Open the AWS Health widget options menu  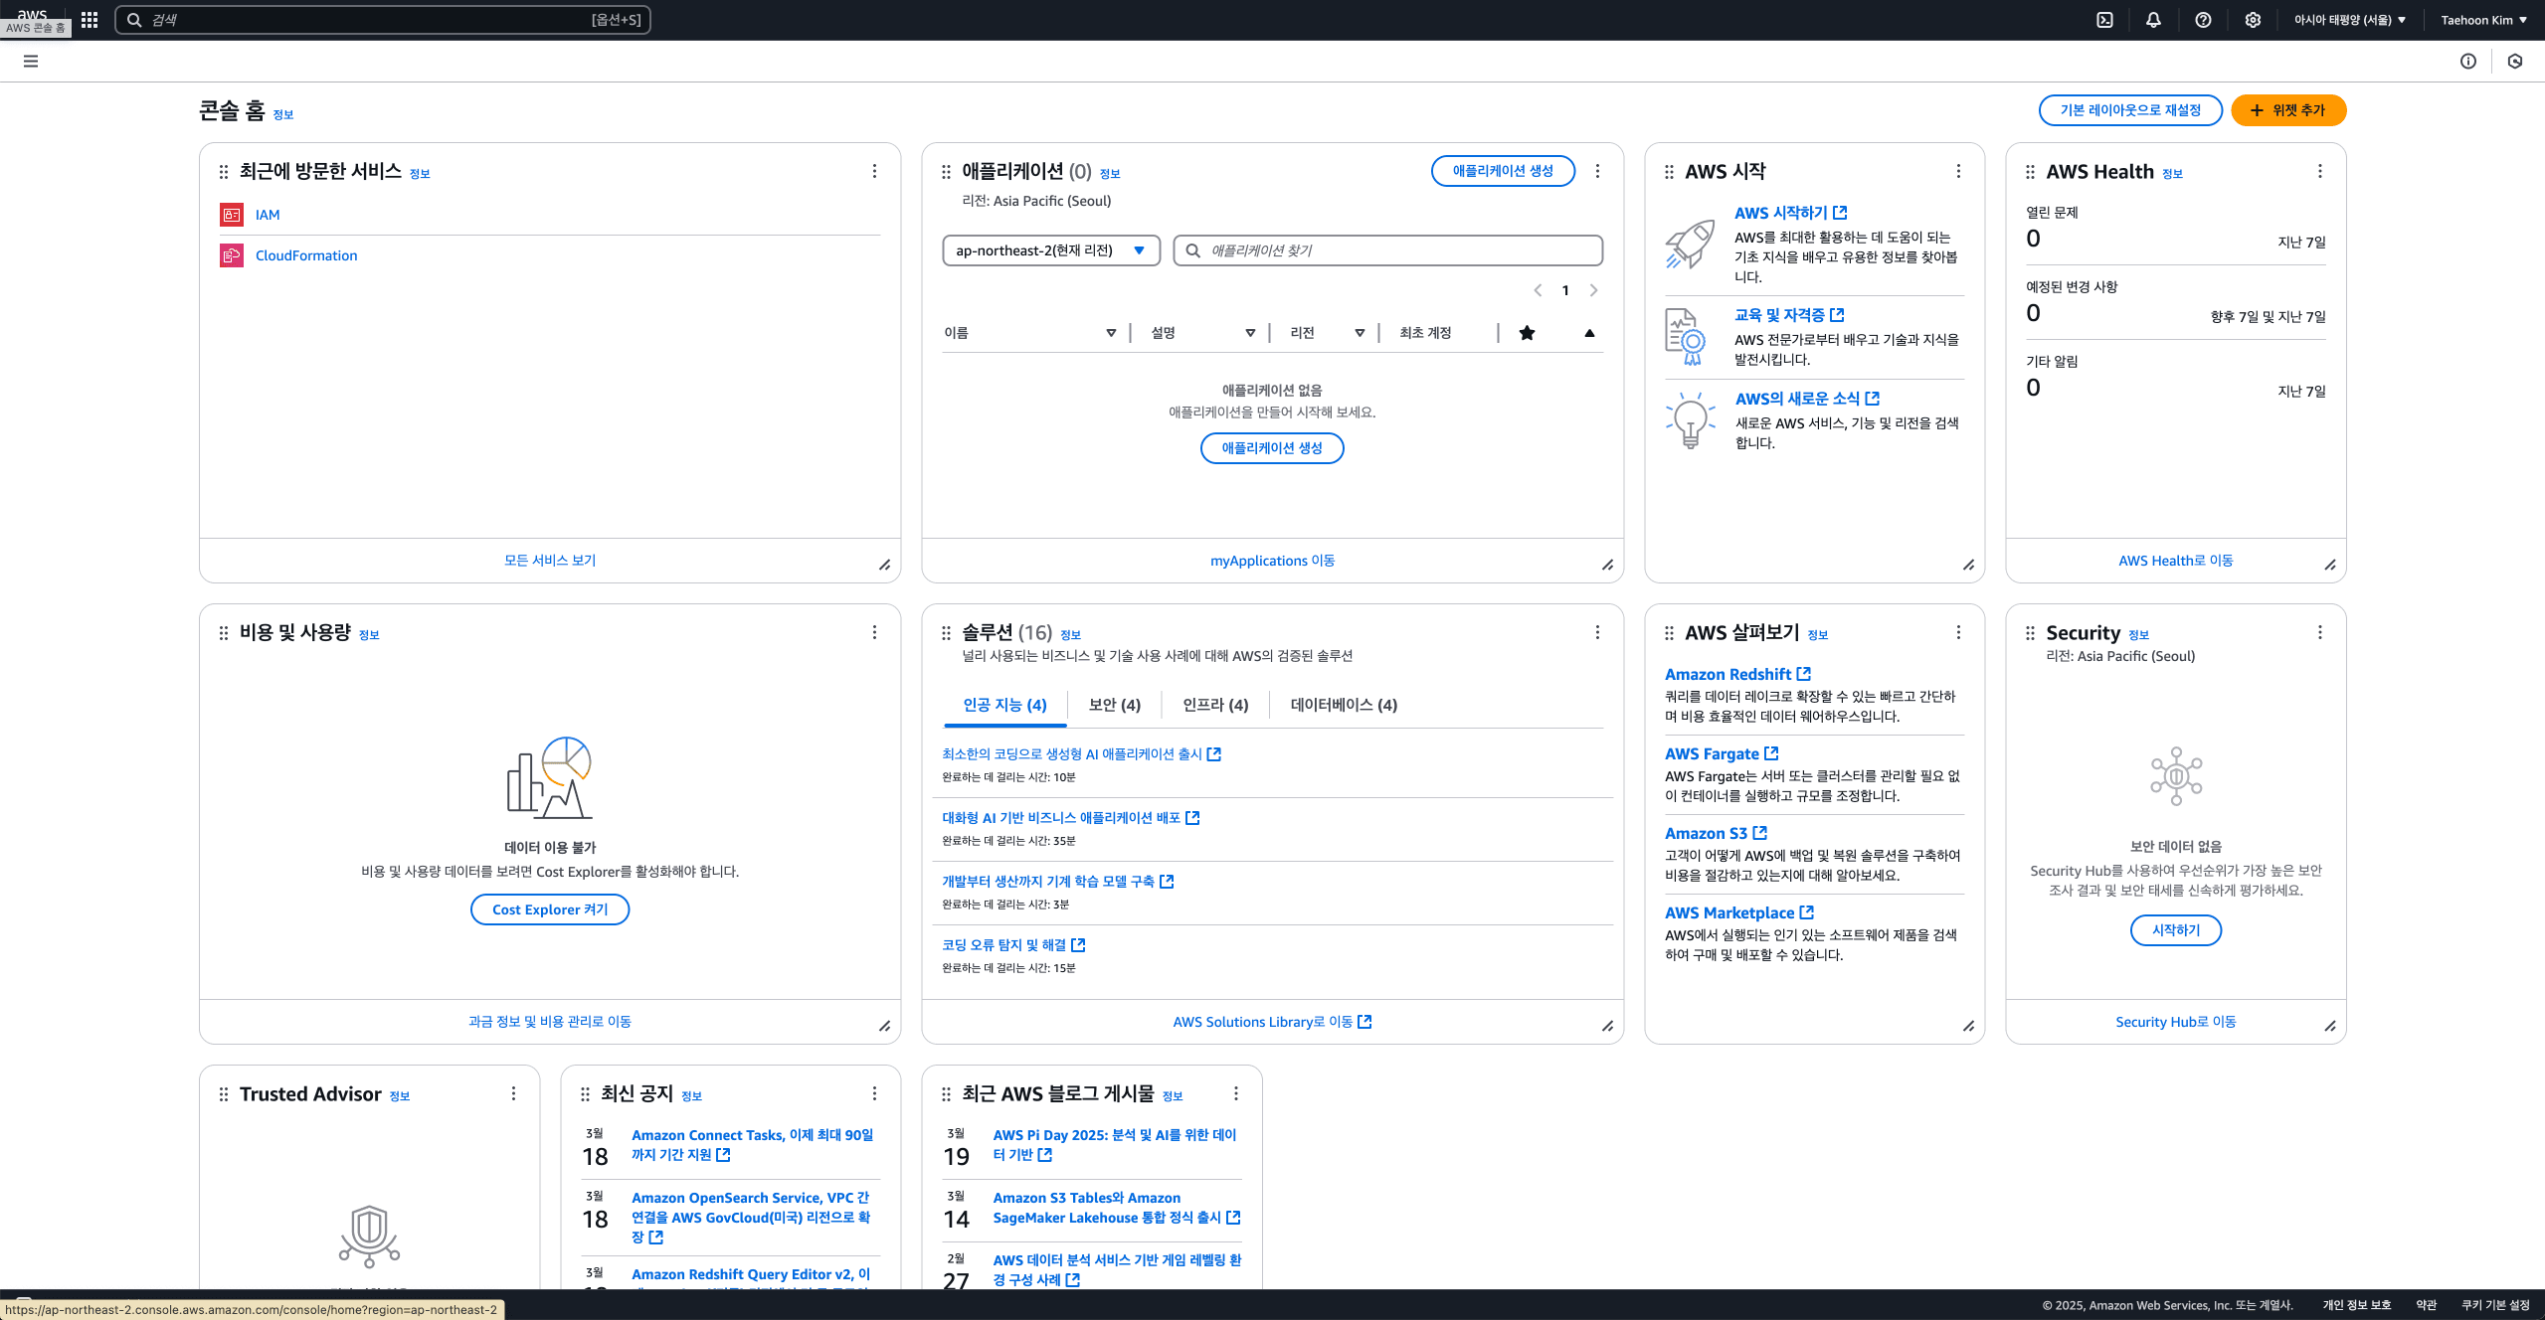click(2319, 171)
